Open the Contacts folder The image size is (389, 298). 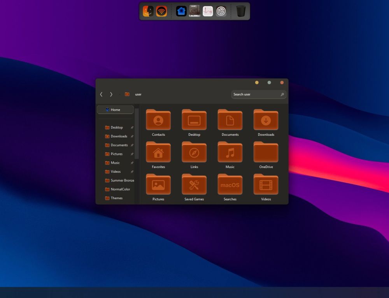(x=158, y=120)
